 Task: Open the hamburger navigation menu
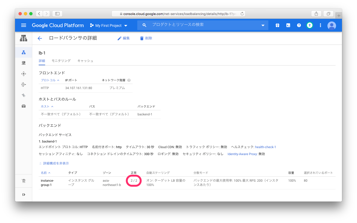(24, 25)
